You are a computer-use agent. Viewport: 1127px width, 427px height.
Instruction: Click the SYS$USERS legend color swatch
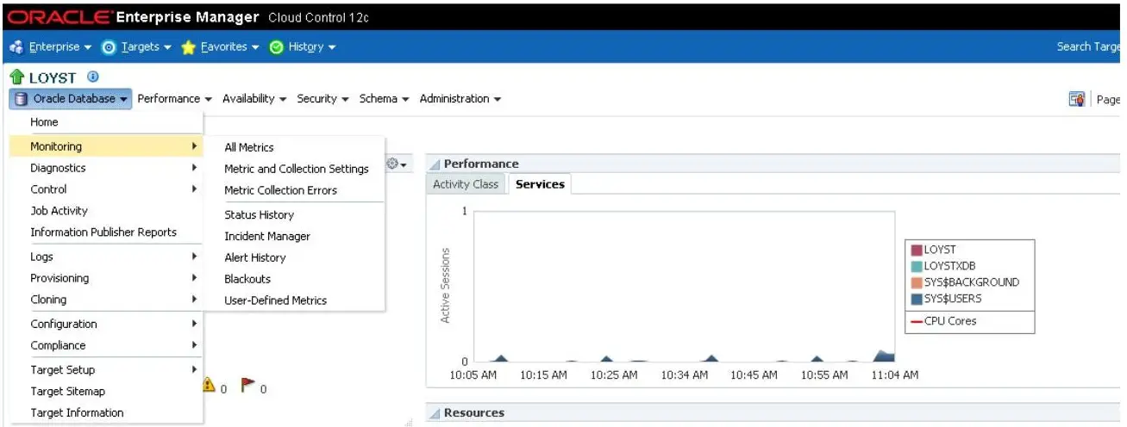tap(917, 299)
